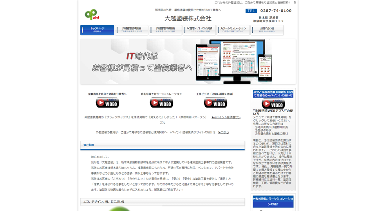The width and height of the screenshot is (376, 211).
Task: Play the 自宅写真でカラーシミュレーション video
Action: [x=161, y=103]
